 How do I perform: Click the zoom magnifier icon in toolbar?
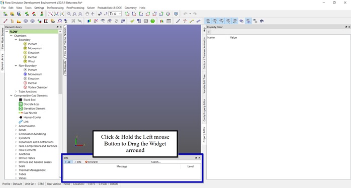click(x=69, y=14)
